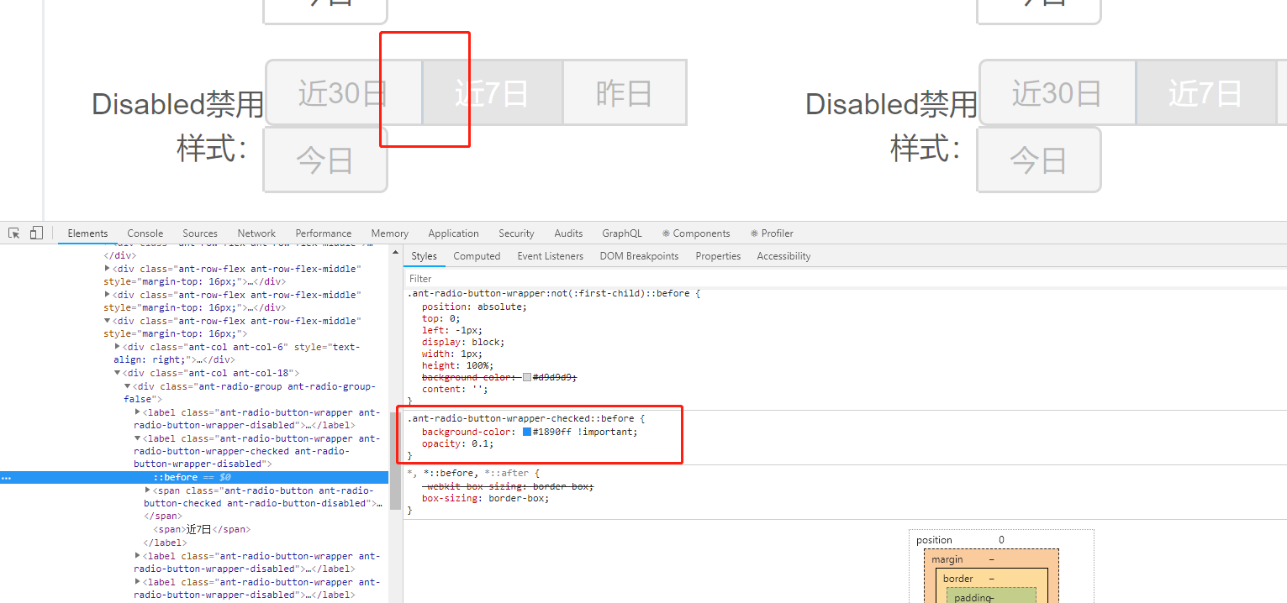Open the ellipsis menu on ::before row
This screenshot has height=603, width=1287.
(x=6, y=477)
